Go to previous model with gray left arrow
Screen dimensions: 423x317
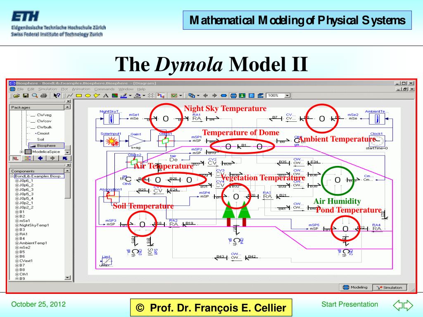206,95
